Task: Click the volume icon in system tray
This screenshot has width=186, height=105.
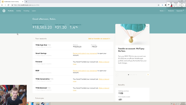Action: pos(178,104)
